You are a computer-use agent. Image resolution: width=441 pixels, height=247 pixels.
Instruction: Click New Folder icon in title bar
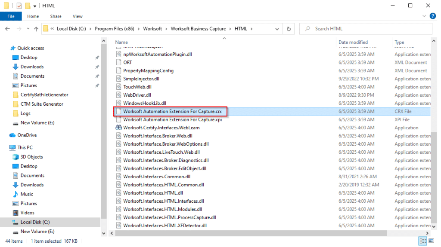coord(28,5)
